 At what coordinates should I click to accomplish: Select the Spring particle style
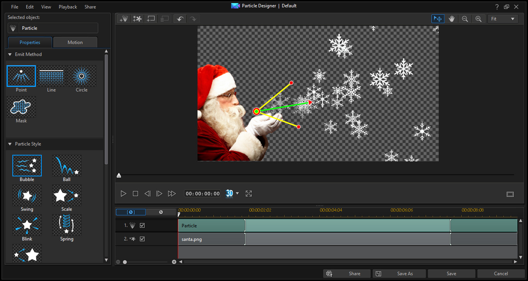tap(67, 225)
